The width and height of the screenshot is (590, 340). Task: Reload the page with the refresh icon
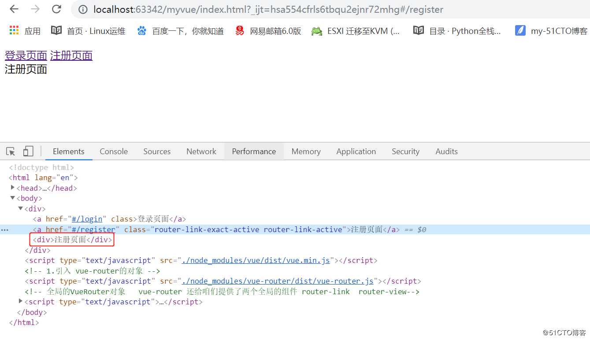56,9
